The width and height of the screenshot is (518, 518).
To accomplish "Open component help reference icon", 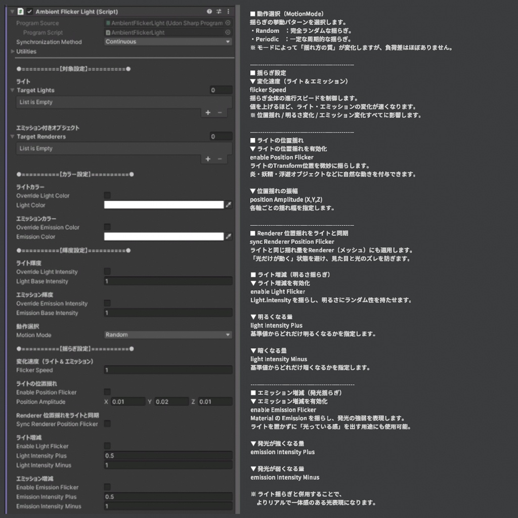I will click(209, 11).
